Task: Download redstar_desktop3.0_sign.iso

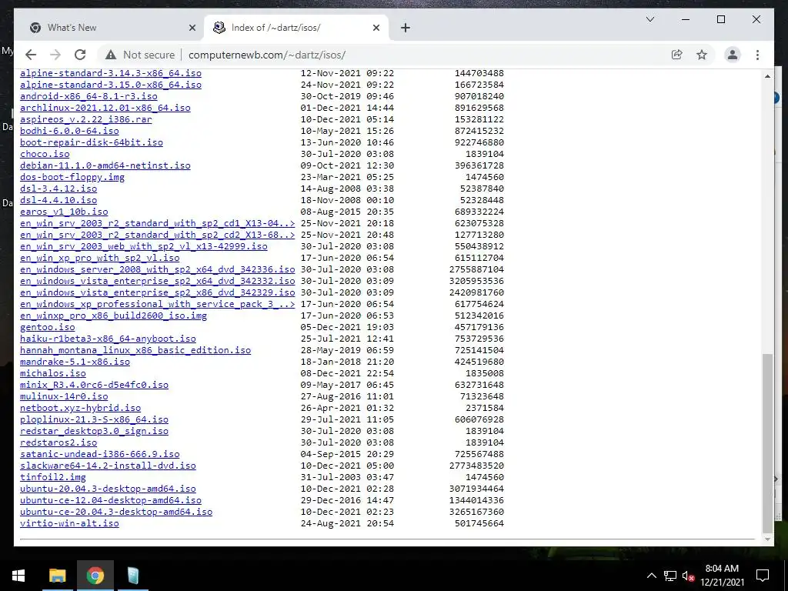Action: coord(94,432)
